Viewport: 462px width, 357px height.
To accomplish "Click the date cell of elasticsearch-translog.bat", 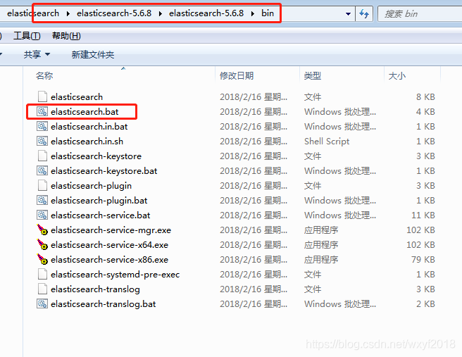I will (x=254, y=303).
